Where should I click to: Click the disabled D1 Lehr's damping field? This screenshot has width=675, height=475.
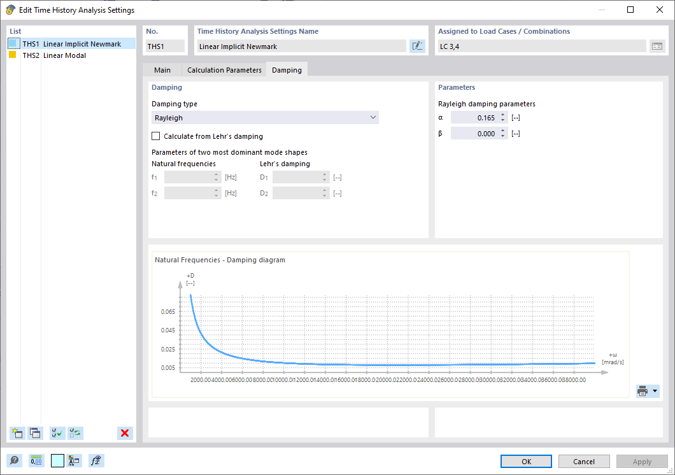301,177
